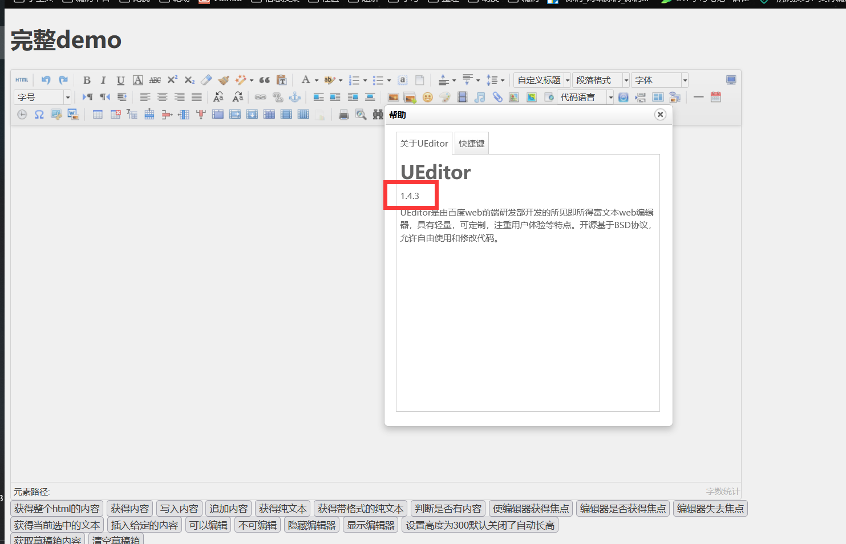This screenshot has width=846, height=544.
Task: Switch to the 快捷键 tab
Action: [472, 143]
